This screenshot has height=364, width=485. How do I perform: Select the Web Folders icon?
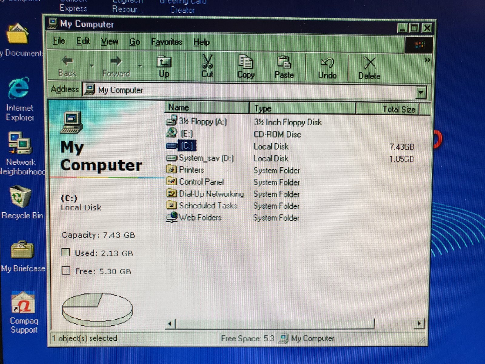pyautogui.click(x=172, y=217)
